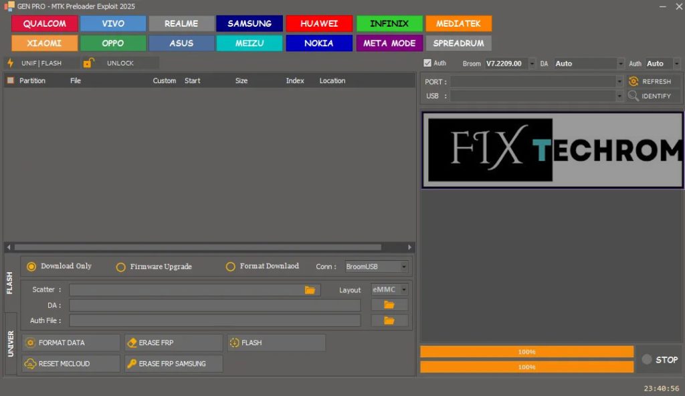This screenshot has width=685, height=396.
Task: Open the DA Auto dropdown
Action: pos(620,64)
